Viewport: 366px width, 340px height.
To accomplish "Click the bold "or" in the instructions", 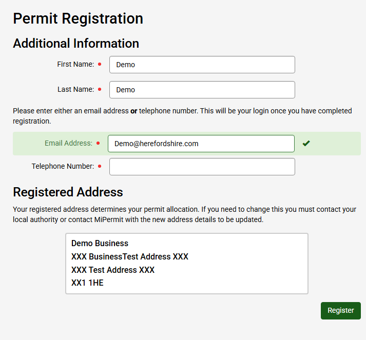I will click(133, 111).
